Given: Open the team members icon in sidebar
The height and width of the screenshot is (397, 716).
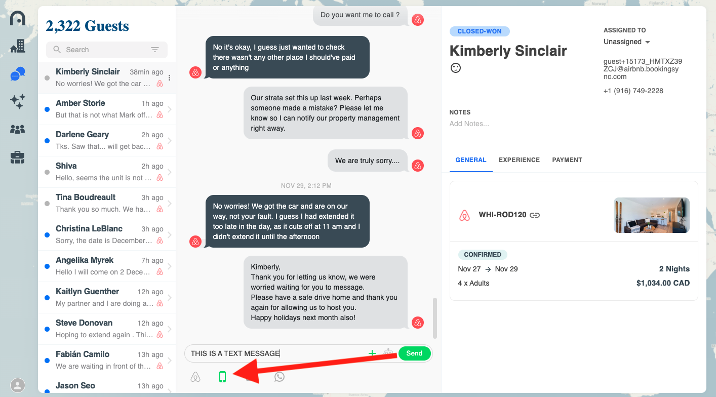Looking at the screenshot, I should [18, 130].
